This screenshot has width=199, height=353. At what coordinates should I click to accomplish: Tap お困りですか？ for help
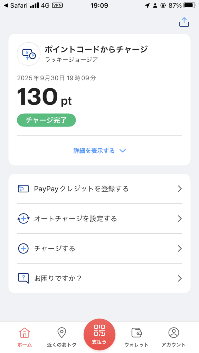tap(99, 278)
